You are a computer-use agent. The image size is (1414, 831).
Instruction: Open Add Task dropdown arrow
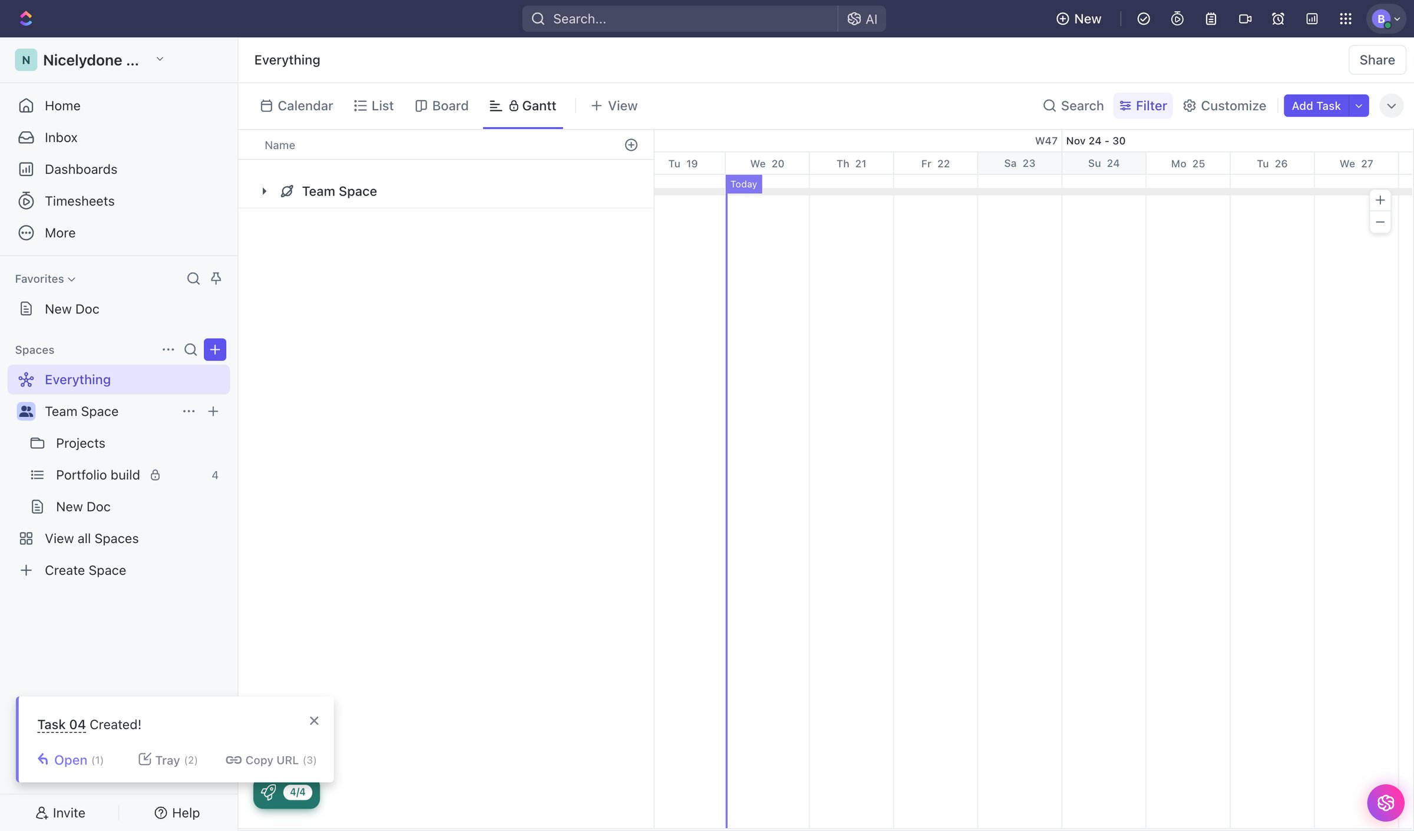tap(1359, 106)
